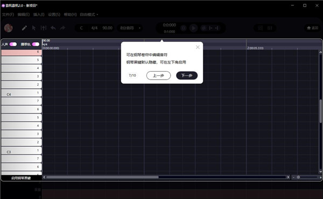Click 启用钢琴黑键 enable black keys button

click(x=21, y=178)
